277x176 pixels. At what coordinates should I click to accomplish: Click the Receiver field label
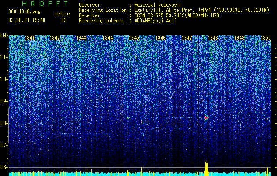tap(89, 15)
